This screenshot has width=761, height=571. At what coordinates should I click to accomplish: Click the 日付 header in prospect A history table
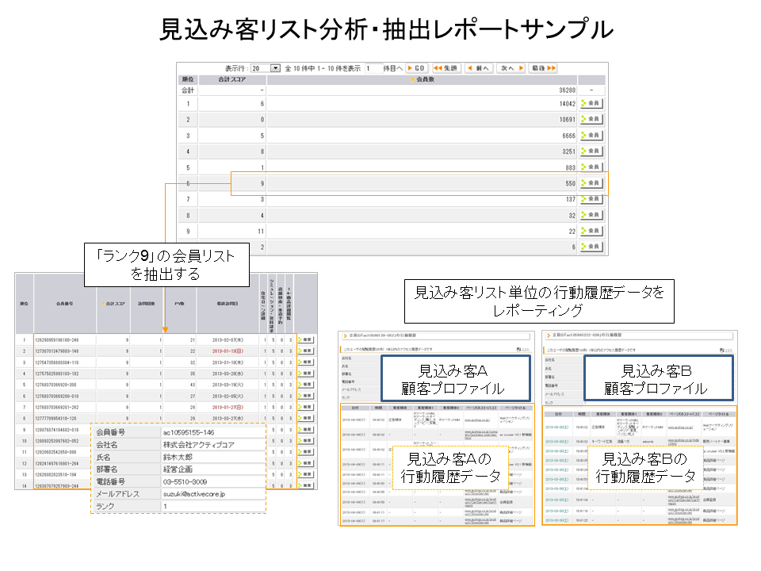coord(355,408)
